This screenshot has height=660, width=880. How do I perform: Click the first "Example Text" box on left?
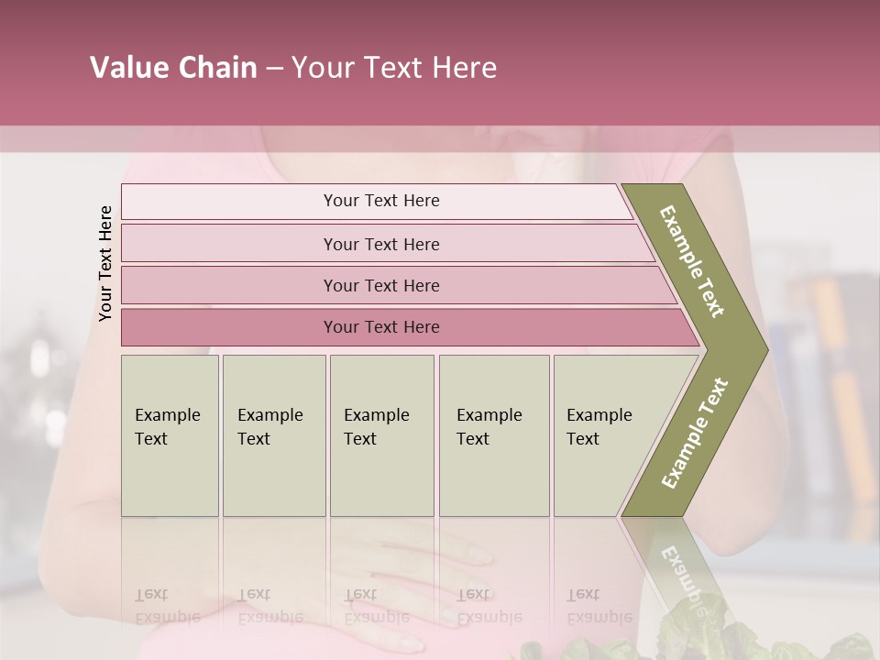(x=170, y=435)
